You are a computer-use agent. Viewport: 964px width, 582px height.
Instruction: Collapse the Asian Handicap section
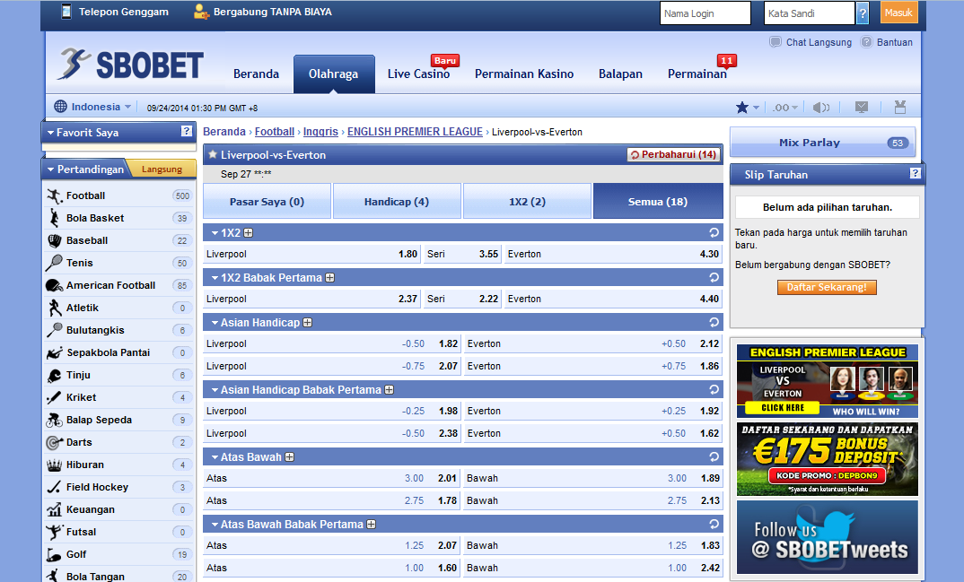[x=215, y=323]
